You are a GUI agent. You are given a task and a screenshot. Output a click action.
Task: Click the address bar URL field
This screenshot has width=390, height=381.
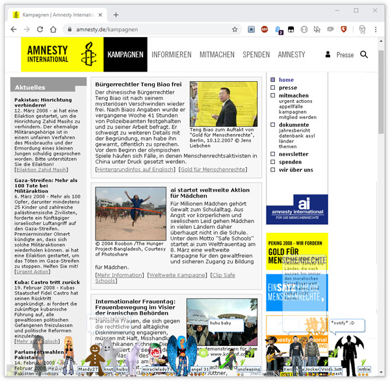coord(151,30)
